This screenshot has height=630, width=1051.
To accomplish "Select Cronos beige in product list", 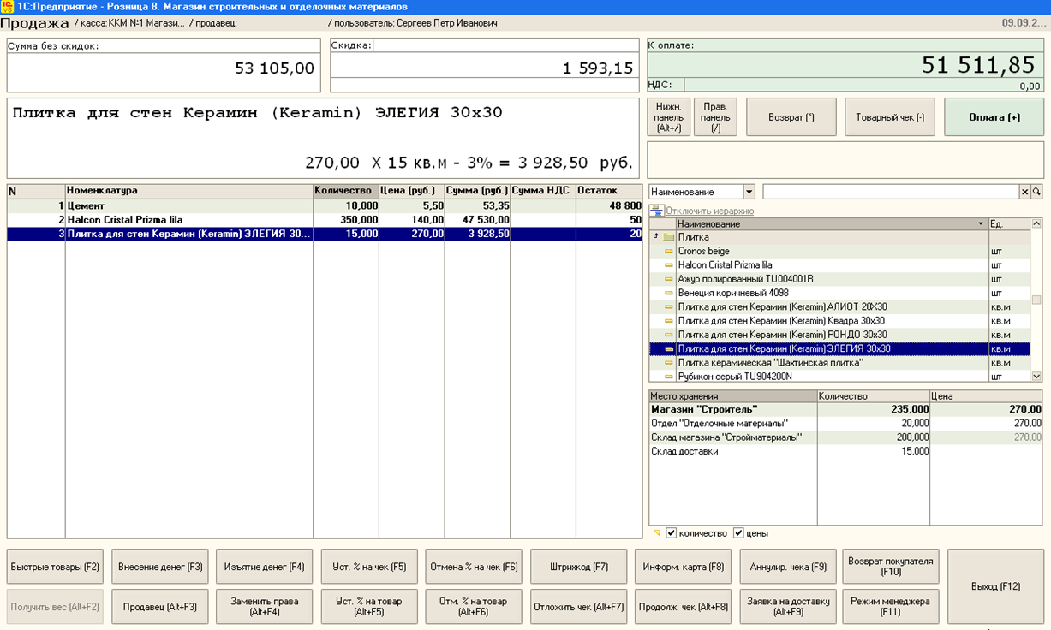I will (x=839, y=252).
